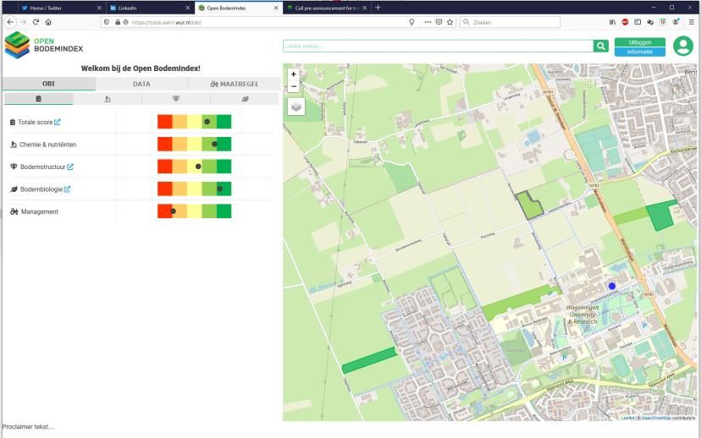Select the heart soil structure sub-tab
The width and height of the screenshot is (701, 438).
coord(176,99)
